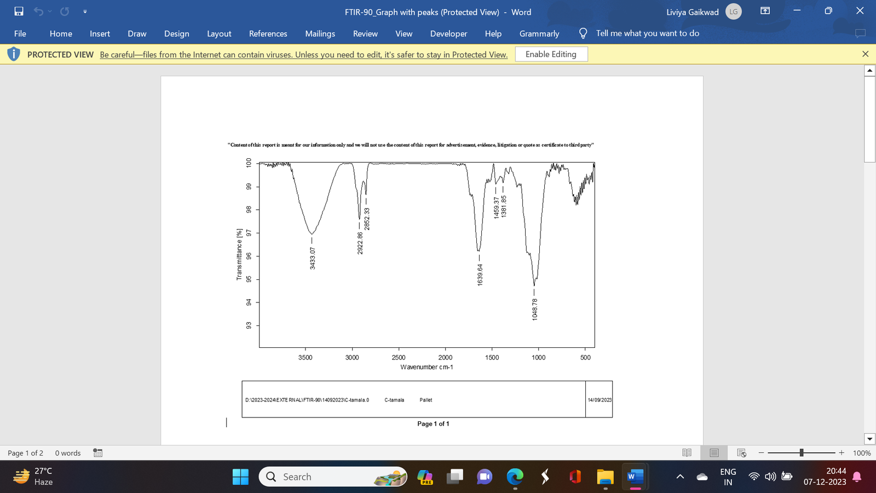Open the Ribbon Display Options icon
The image size is (876, 493).
point(765,11)
